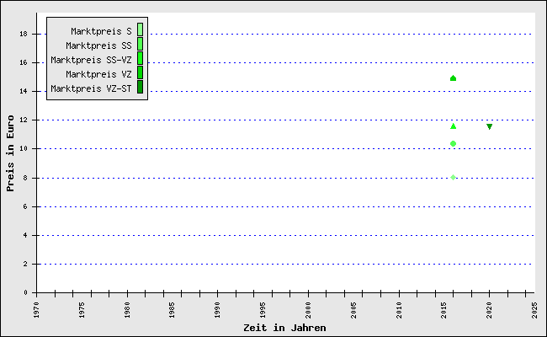547x337 pixels.
Task: Select the Marktpreis SS-VZ legend swatch
Action: (x=140, y=59)
